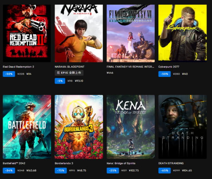Viewport: 212px width, 179px height.
Task: Select the Death Stranding cover image
Action: [183, 127]
